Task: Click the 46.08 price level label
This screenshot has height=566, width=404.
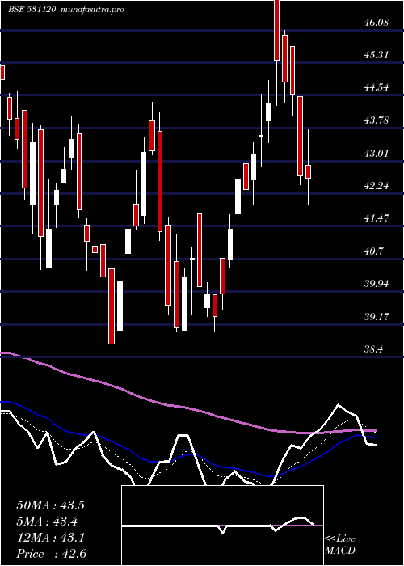Action: click(376, 23)
